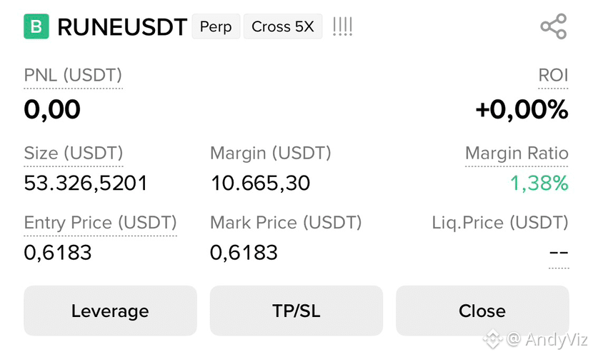Select the Margin value 10.665,30
The width and height of the screenshot is (593, 357).
[260, 183]
